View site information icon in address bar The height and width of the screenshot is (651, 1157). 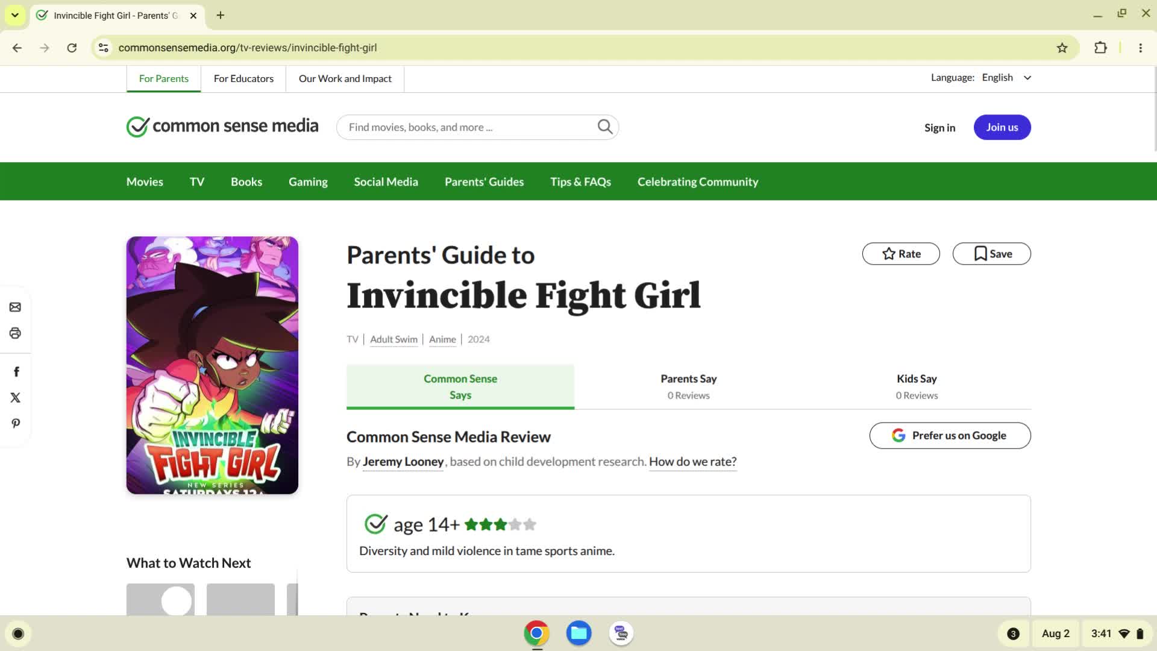coord(104,48)
